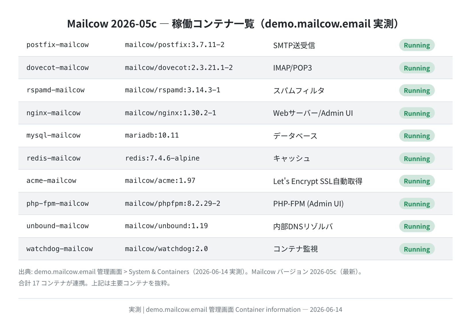Click the mysql-mailcow container name
The height and width of the screenshot is (325, 471).
tap(53, 135)
